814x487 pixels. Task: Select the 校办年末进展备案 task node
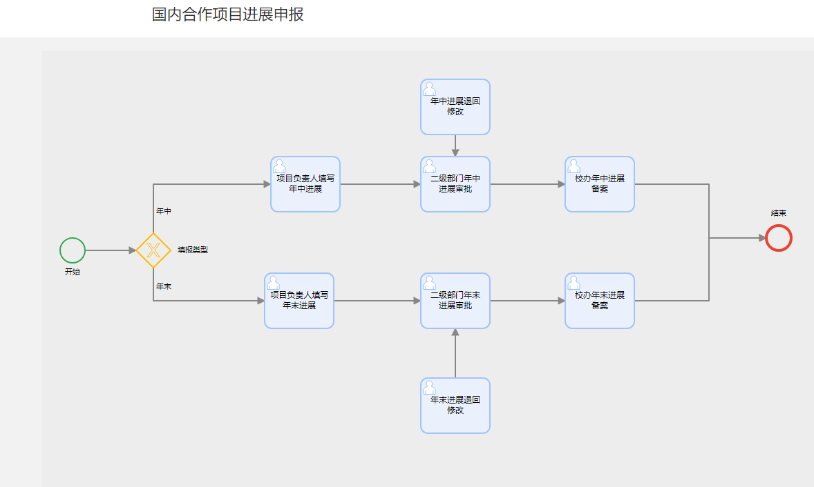599,300
